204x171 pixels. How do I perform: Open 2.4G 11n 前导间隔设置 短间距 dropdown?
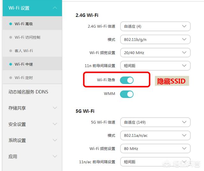[155, 66]
